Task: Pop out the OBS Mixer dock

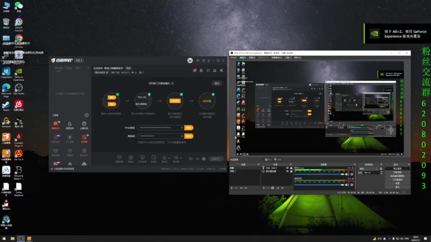Action: pos(354,165)
